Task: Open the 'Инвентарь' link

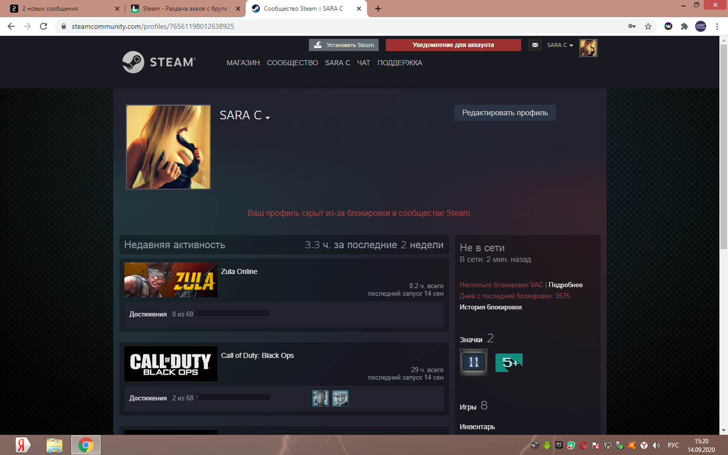Action: (477, 427)
